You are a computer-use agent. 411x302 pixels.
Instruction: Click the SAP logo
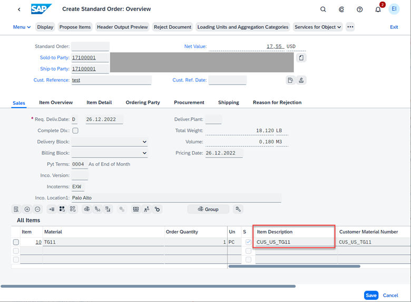click(41, 9)
